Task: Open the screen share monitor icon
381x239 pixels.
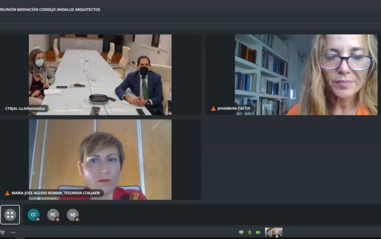Action: click(x=241, y=232)
